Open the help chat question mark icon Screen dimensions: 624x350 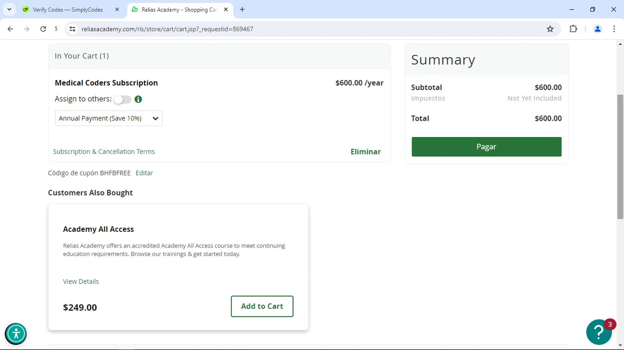599,332
